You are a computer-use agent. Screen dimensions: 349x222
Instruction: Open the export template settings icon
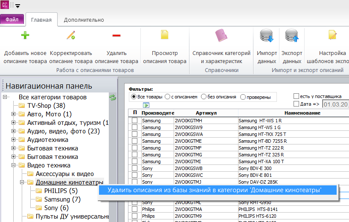click(332, 35)
